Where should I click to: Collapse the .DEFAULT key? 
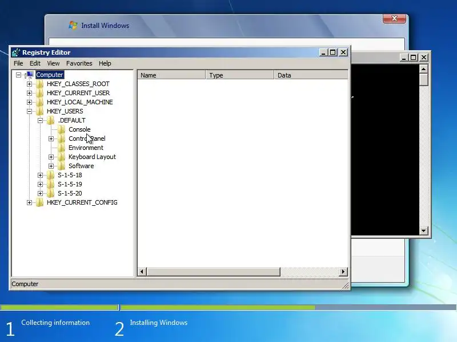coord(40,120)
